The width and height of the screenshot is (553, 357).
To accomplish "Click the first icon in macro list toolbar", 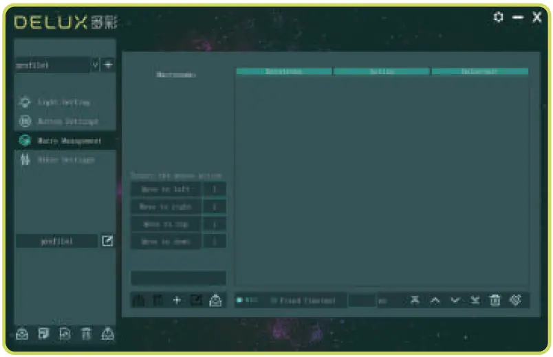I will (139, 300).
